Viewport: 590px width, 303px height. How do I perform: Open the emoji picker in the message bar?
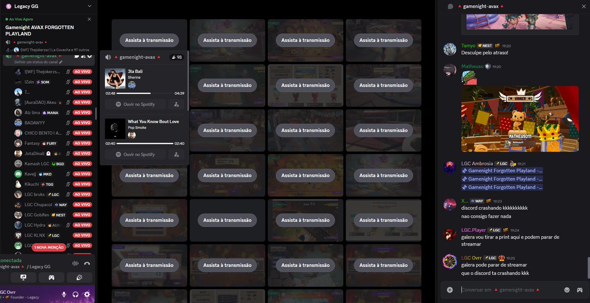coord(566,290)
